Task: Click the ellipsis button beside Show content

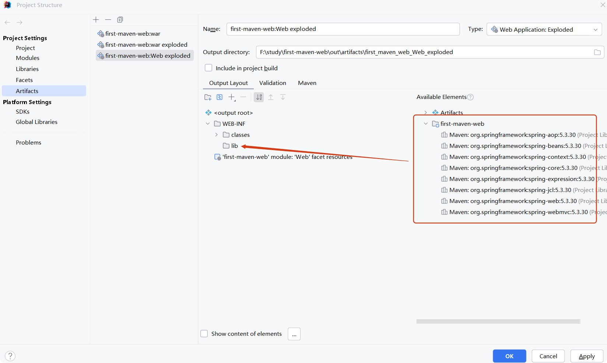Action: pos(294,334)
